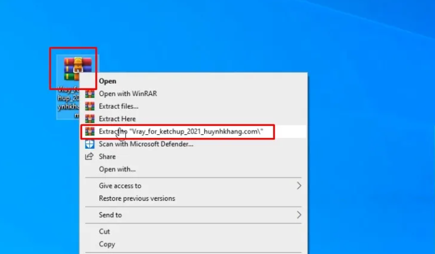Click the WinRAR icon beside Extract Here

(x=90, y=119)
